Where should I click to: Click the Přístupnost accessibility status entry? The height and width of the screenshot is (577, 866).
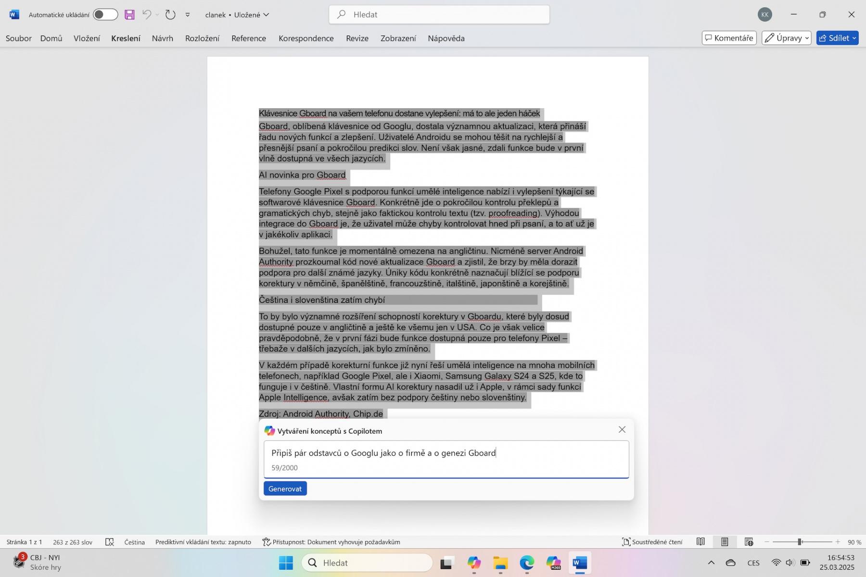tap(331, 542)
